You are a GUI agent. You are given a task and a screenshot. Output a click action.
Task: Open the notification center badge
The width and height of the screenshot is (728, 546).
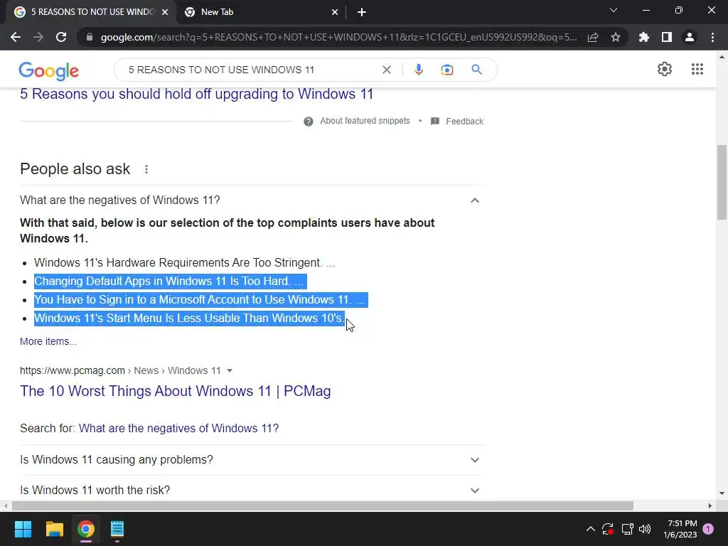708,529
